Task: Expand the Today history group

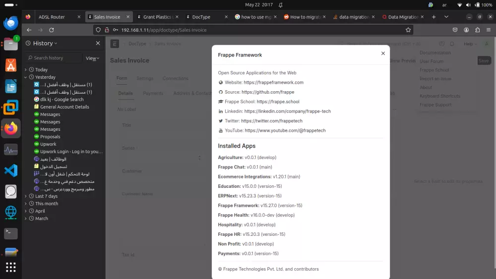Action: point(26,69)
